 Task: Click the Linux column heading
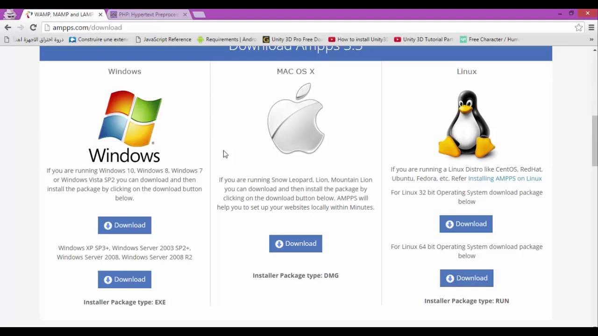click(x=467, y=71)
